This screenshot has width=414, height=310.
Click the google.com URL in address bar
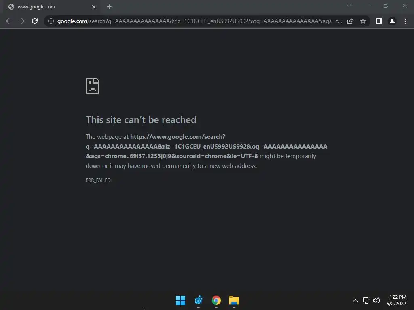pos(199,21)
